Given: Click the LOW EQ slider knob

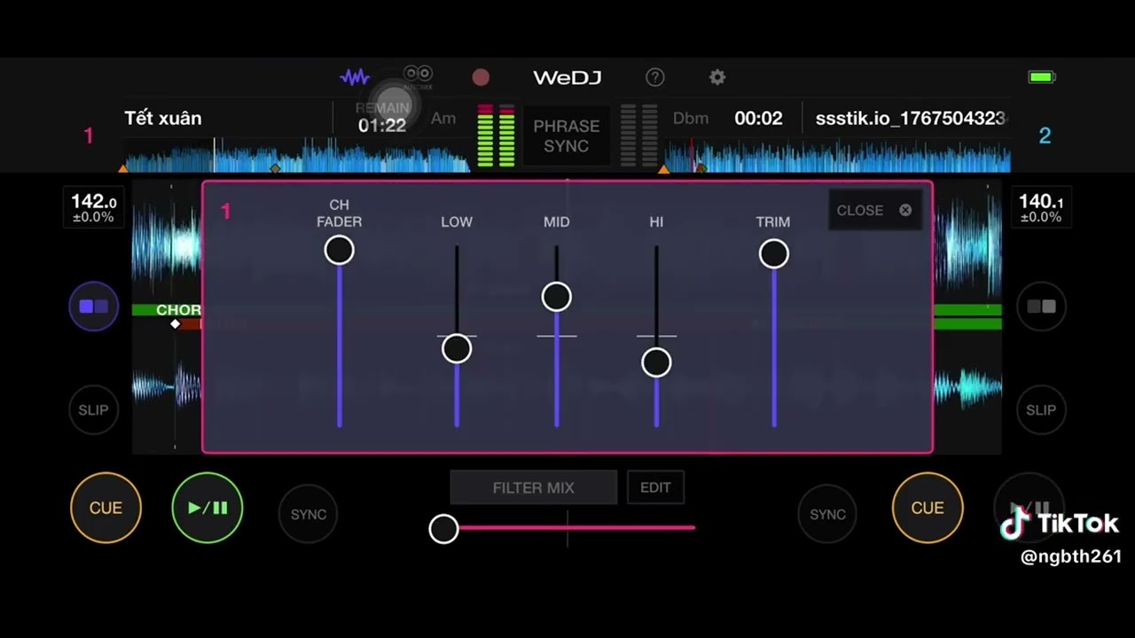Looking at the screenshot, I should tap(457, 348).
